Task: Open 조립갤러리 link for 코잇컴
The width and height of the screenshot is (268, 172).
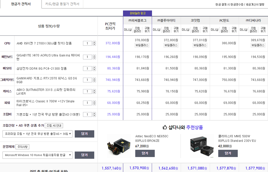Action: pos(195,30)
